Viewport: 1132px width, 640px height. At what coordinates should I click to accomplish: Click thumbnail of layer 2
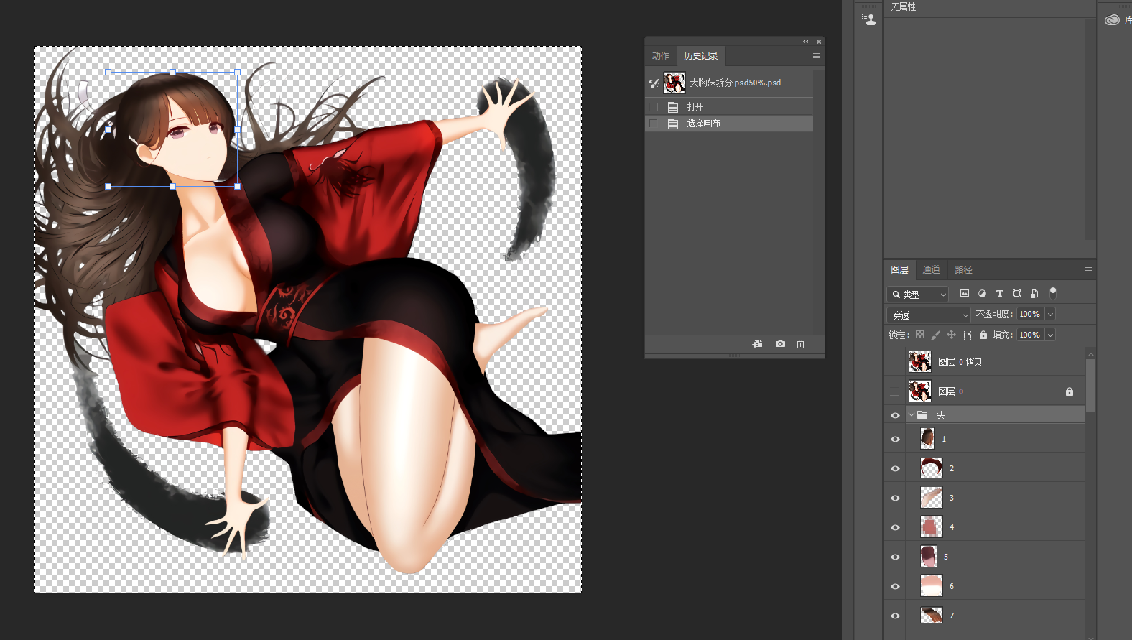(x=932, y=468)
